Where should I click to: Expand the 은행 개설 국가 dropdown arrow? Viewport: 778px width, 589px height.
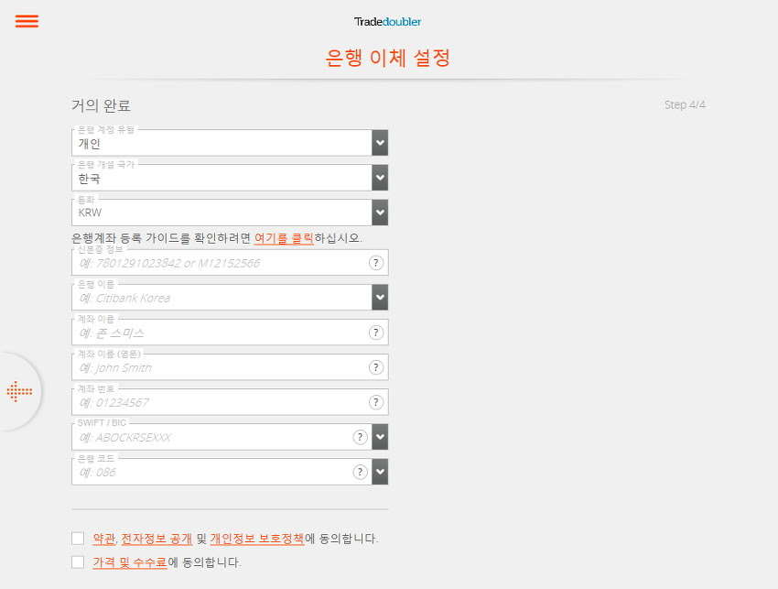(380, 178)
